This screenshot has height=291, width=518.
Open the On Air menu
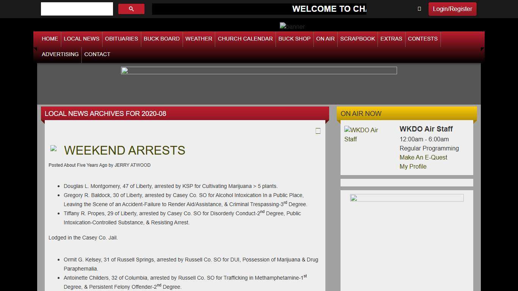coord(325,39)
